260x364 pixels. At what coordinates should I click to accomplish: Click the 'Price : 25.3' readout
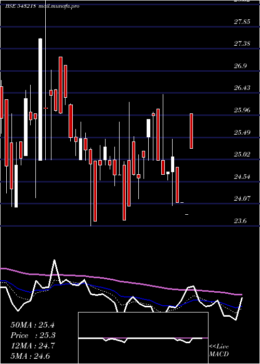coord(32,335)
